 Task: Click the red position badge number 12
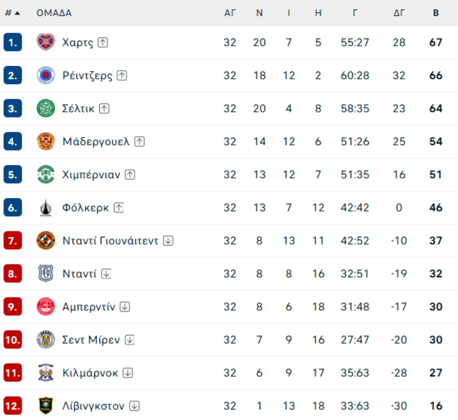click(13, 406)
